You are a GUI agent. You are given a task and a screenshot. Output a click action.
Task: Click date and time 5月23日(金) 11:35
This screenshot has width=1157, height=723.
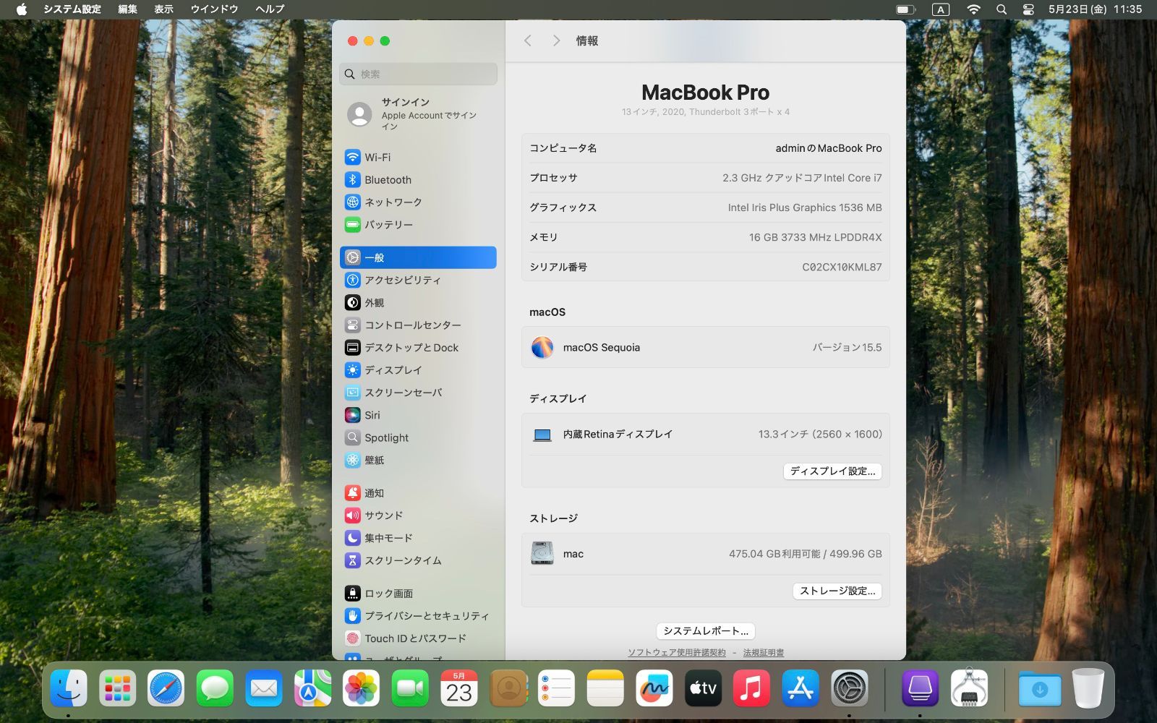tap(1095, 9)
